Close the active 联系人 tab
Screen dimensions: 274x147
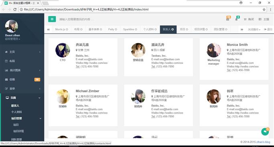173,30
